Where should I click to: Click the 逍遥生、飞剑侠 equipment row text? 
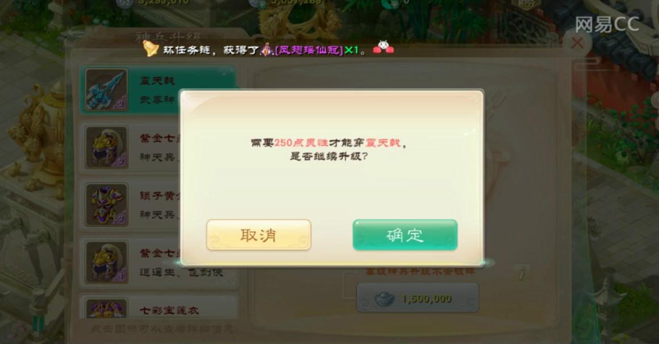coord(181,272)
